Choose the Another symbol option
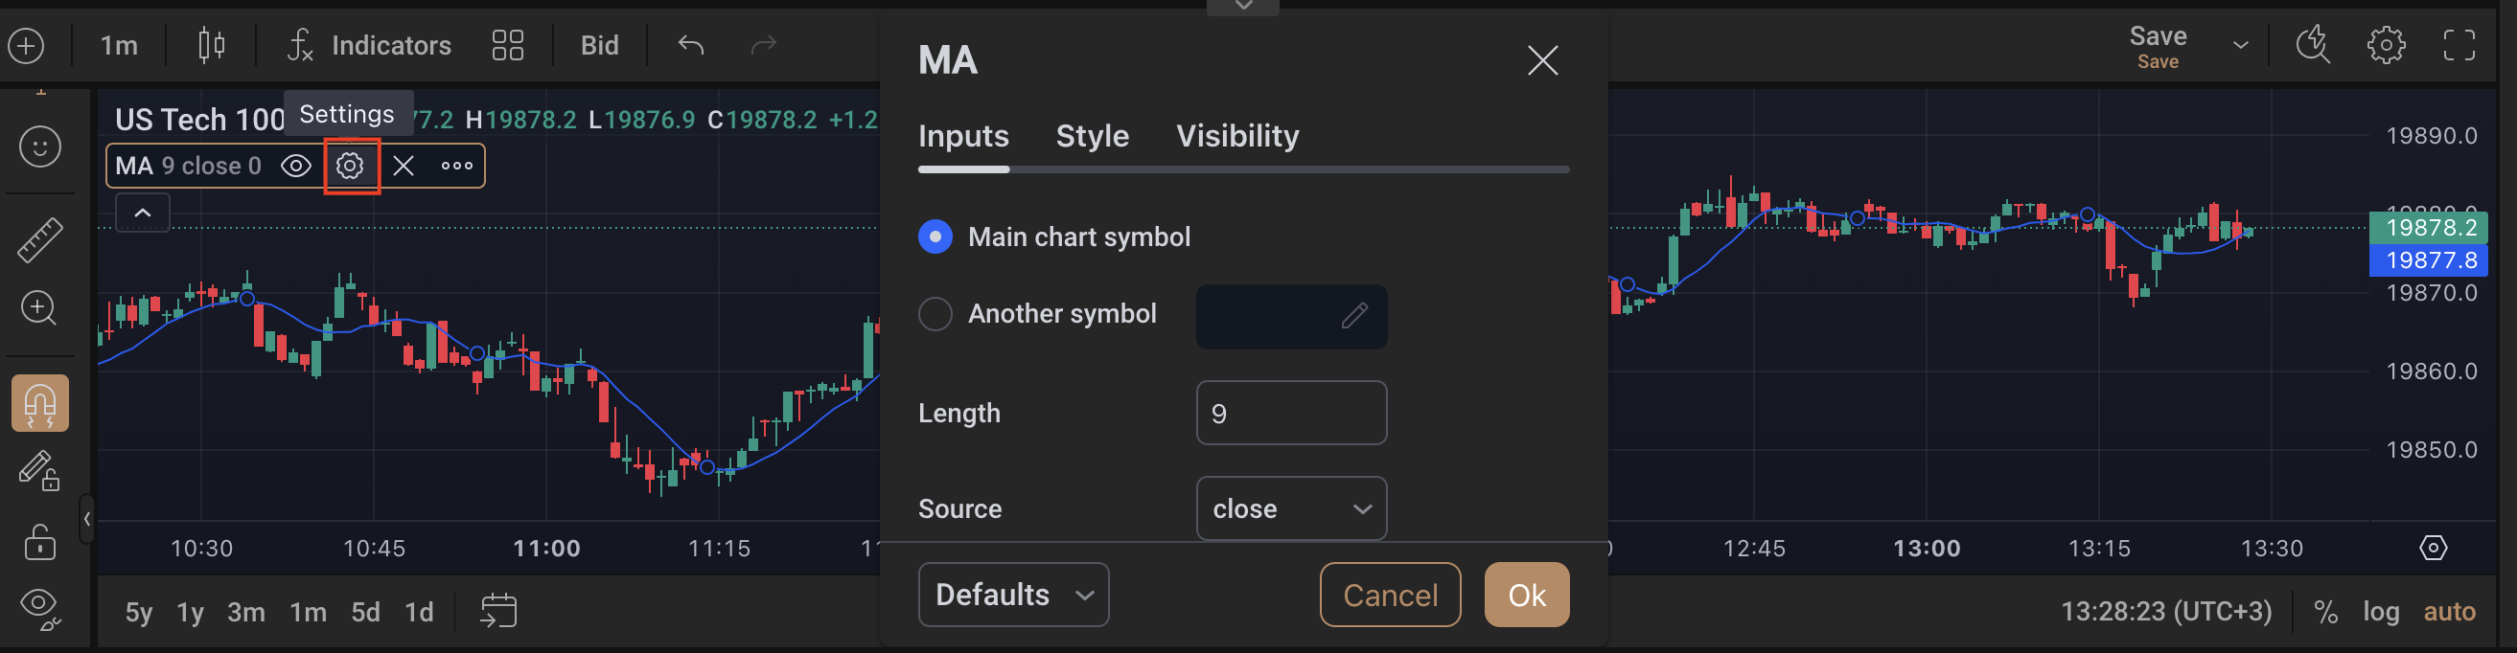The width and height of the screenshot is (2517, 653). point(935,313)
